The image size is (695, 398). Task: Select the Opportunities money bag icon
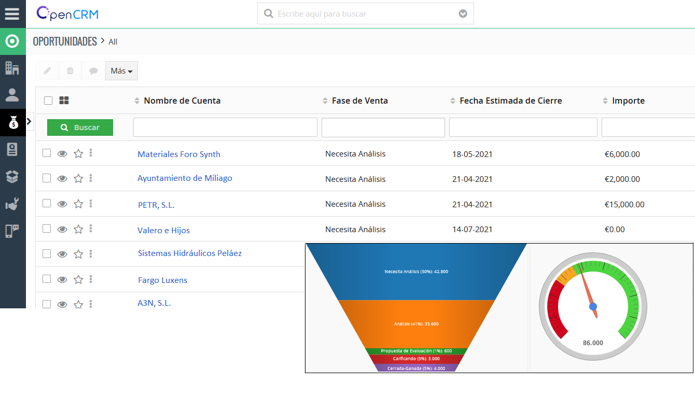pos(12,122)
